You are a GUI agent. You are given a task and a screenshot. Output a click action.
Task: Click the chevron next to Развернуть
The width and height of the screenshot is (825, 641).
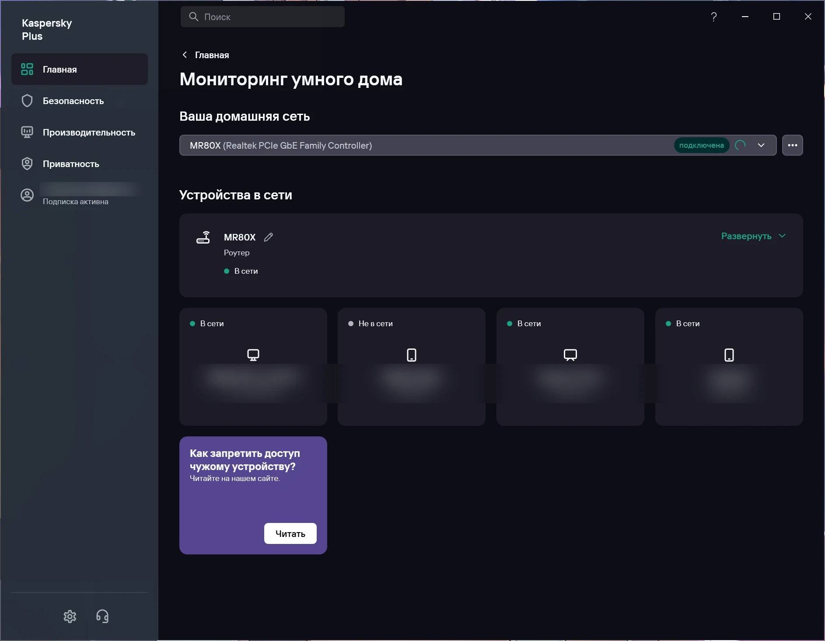coord(783,236)
